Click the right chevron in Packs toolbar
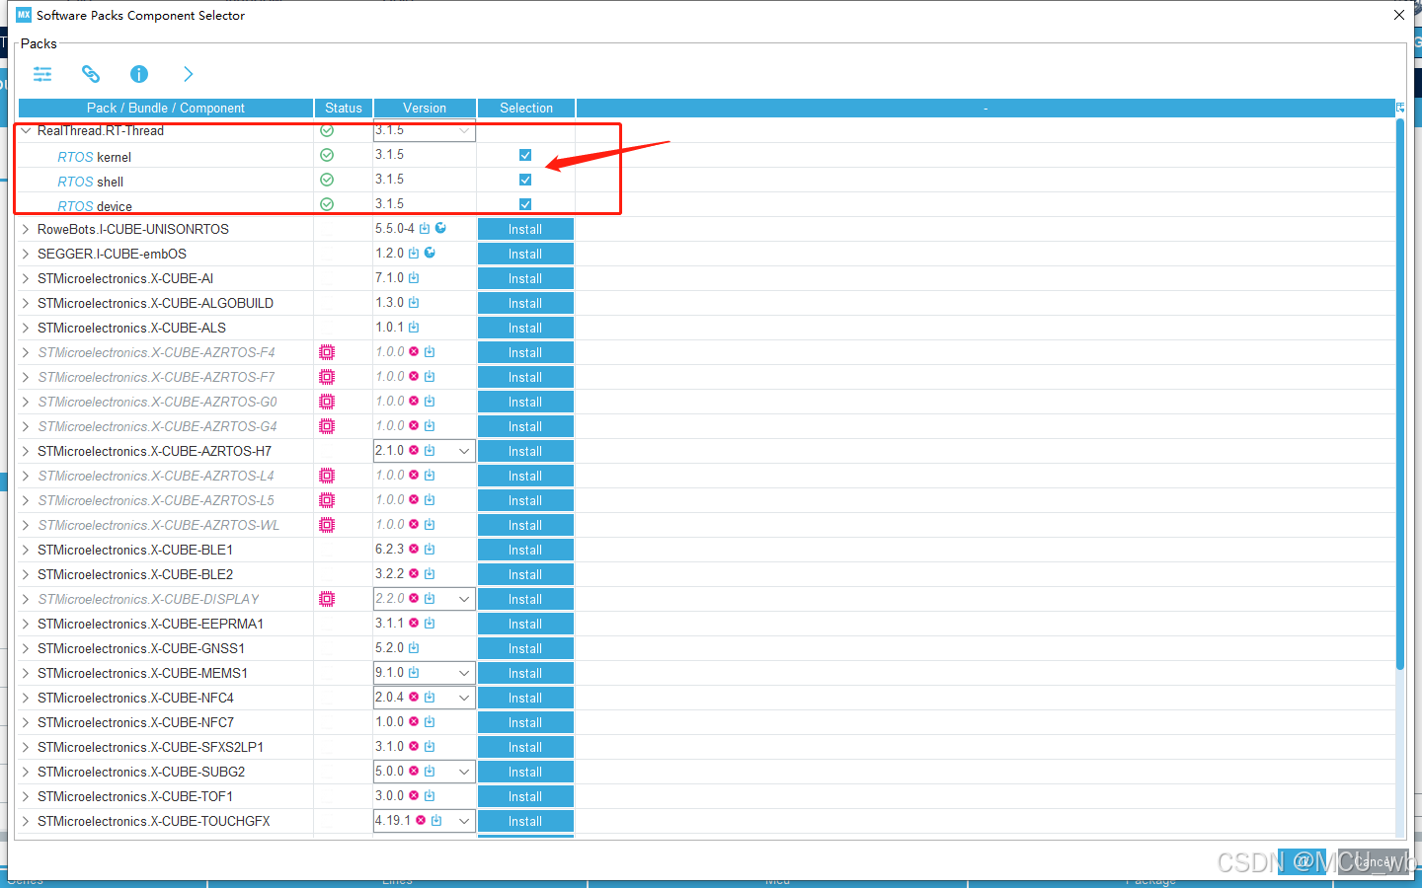The image size is (1422, 888). [188, 74]
